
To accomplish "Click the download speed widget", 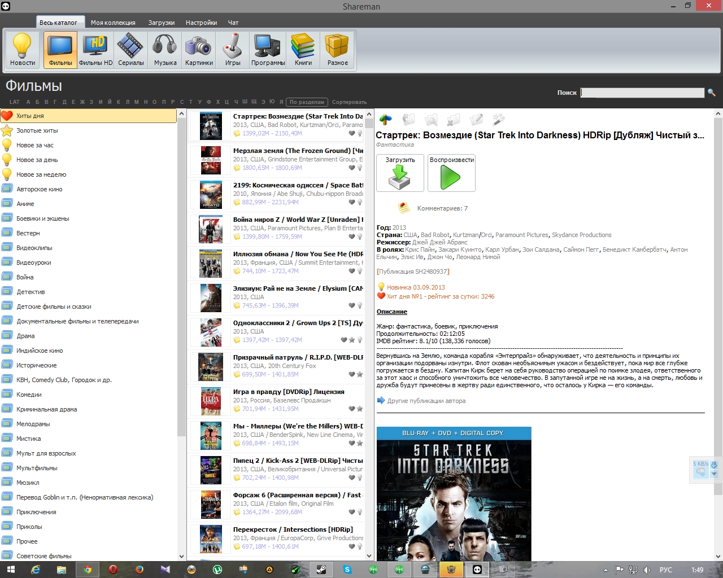I will tap(705, 470).
